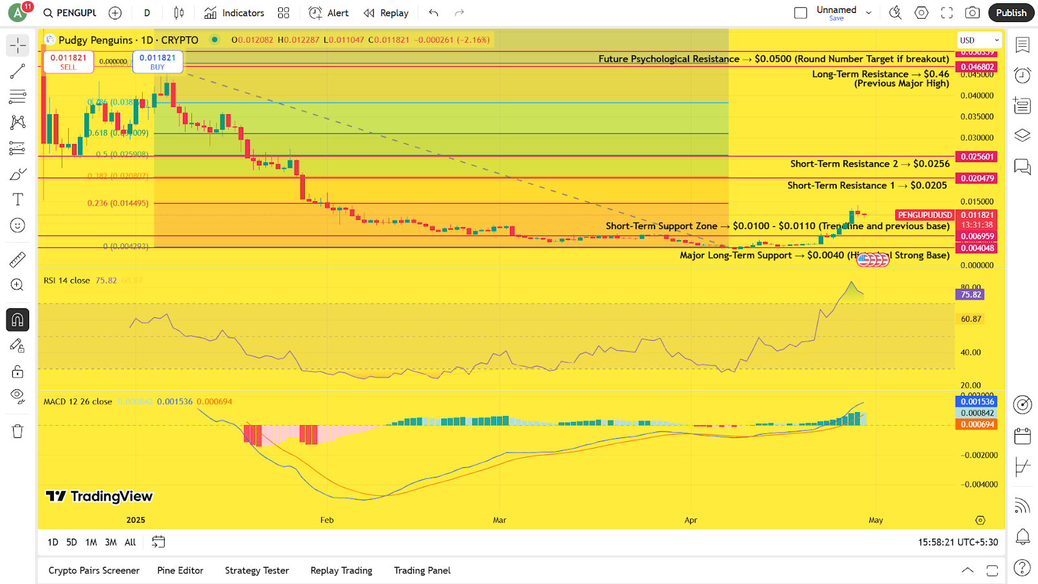Open the economic calendar panel
This screenshot has width=1038, height=584.
click(1022, 436)
